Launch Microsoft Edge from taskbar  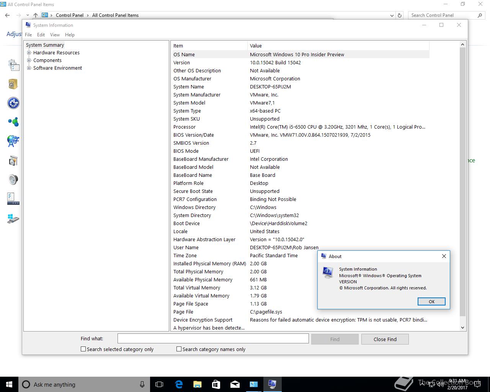(178, 384)
